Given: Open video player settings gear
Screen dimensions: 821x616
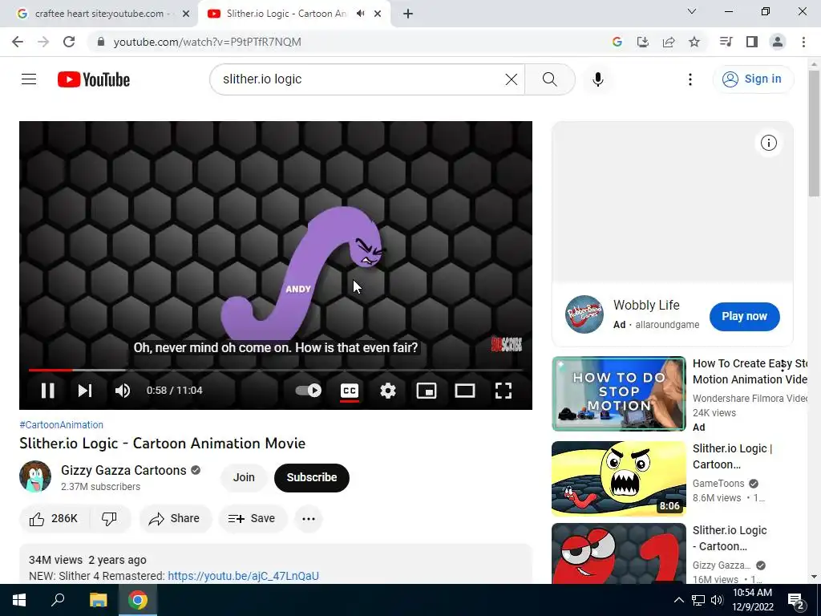Looking at the screenshot, I should click(387, 391).
